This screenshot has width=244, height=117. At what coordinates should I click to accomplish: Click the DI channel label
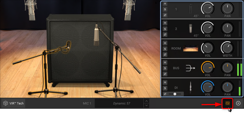pos(176,88)
